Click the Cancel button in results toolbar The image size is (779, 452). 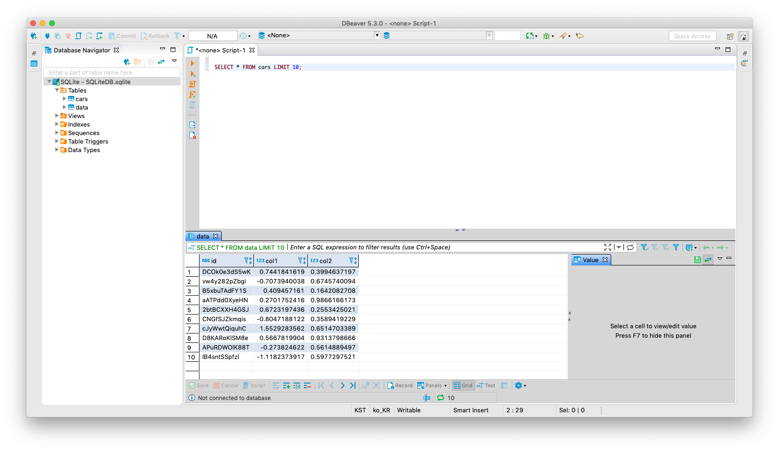pos(226,386)
